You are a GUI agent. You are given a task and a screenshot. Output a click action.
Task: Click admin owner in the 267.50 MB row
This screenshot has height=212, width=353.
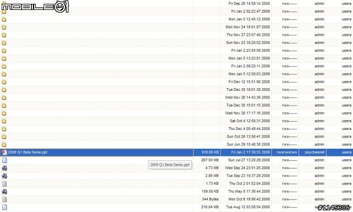coord(319,160)
